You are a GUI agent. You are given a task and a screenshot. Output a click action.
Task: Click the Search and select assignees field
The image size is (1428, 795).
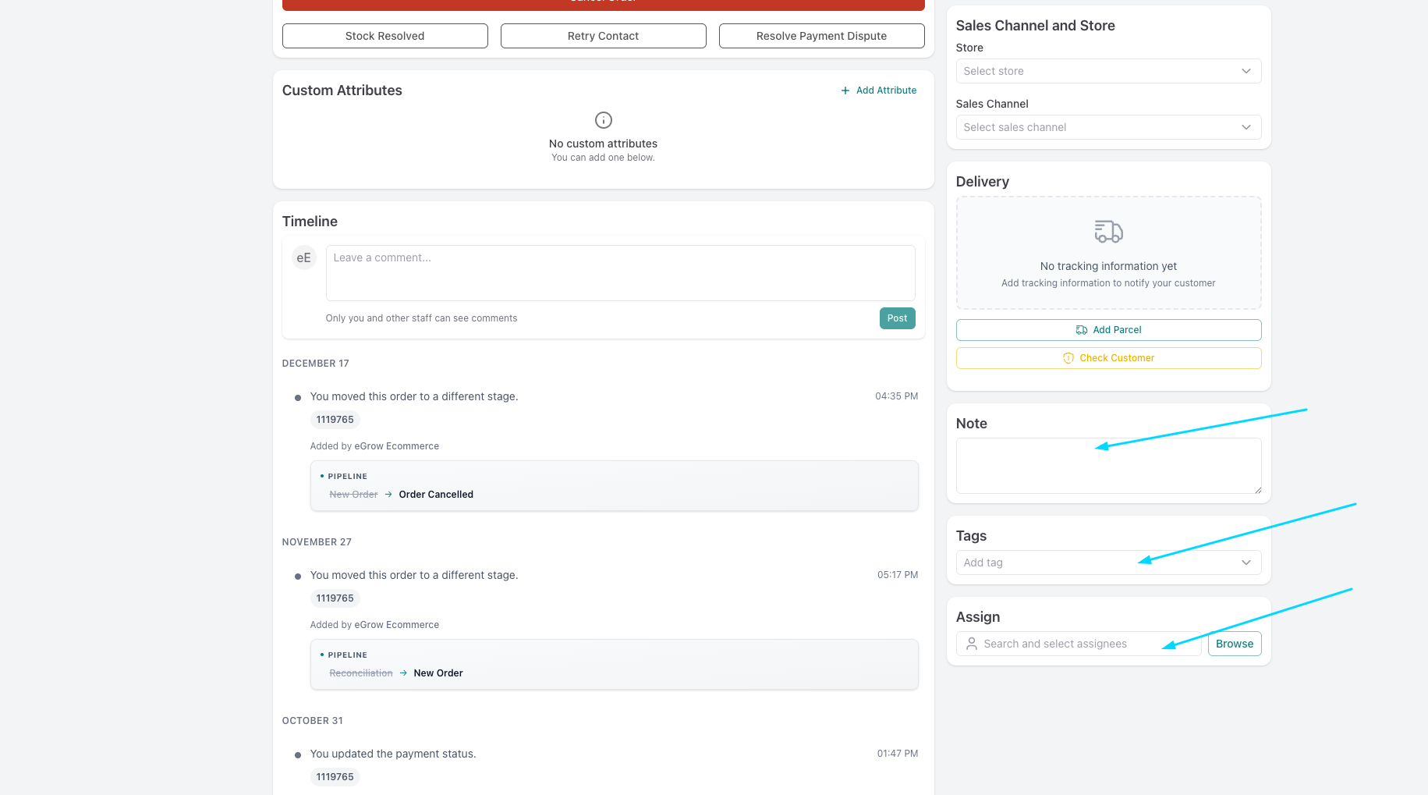pos(1079,644)
